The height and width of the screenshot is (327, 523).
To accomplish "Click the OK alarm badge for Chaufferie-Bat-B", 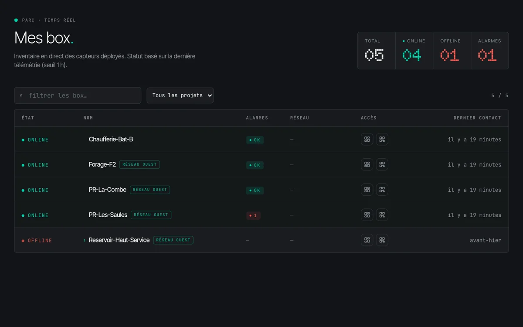I will 255,140.
